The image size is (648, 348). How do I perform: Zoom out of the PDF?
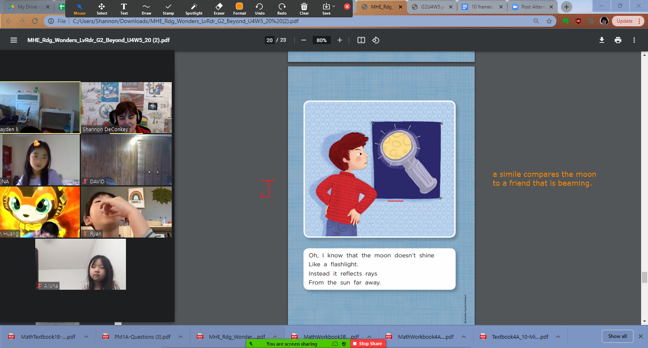[x=304, y=40]
